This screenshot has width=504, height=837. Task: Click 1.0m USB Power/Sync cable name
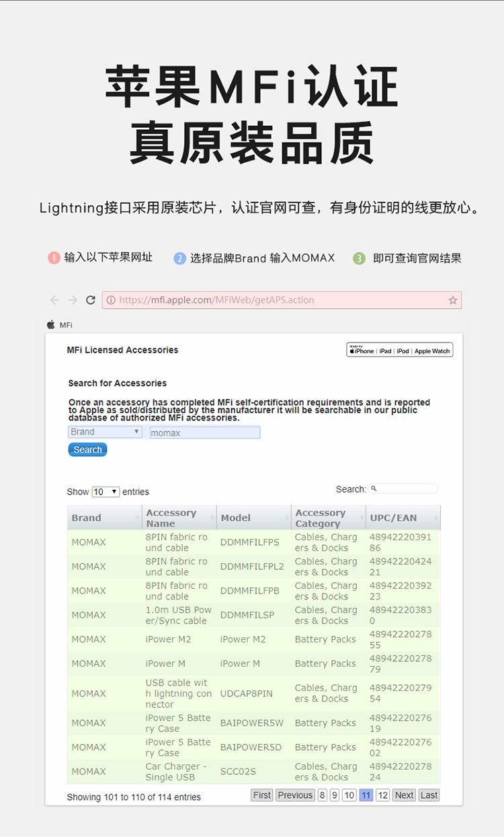tap(179, 615)
